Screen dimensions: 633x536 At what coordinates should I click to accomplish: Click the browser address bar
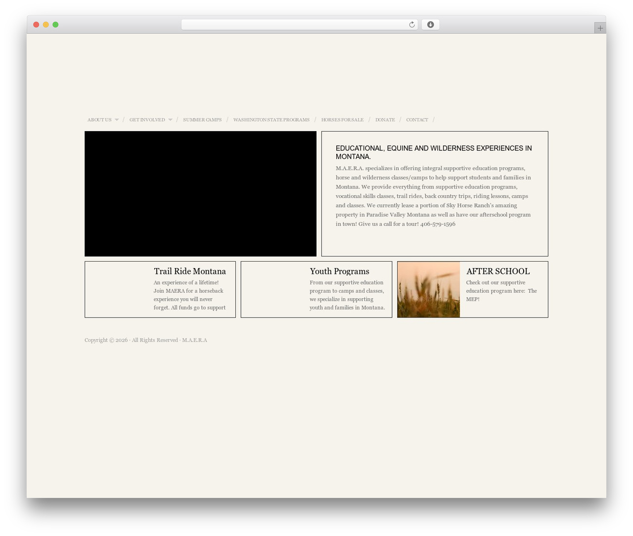click(x=299, y=25)
